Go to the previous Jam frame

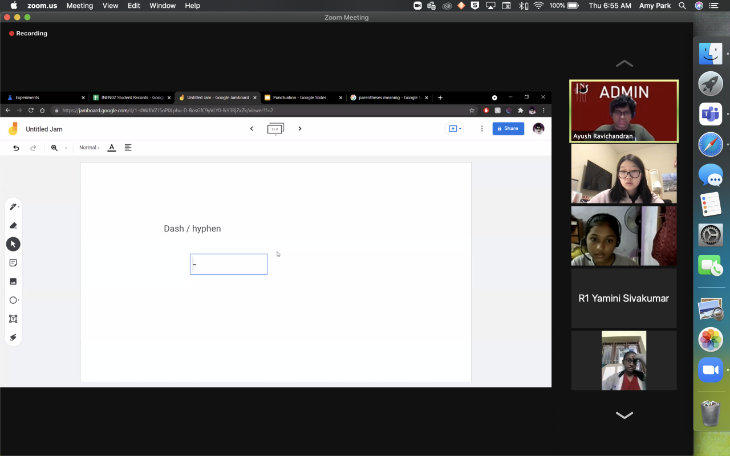(x=252, y=129)
